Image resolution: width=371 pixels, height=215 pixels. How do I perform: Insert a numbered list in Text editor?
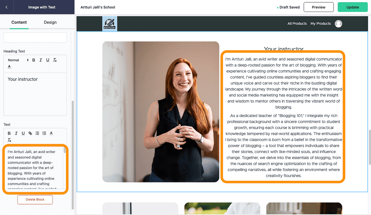tap(44, 133)
